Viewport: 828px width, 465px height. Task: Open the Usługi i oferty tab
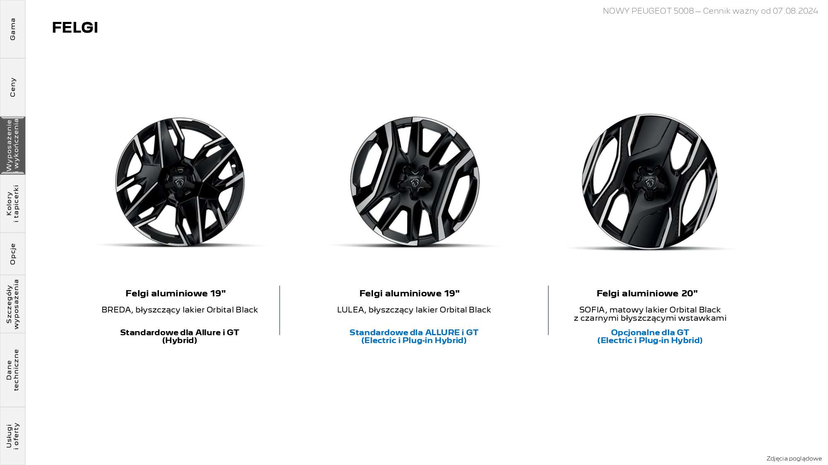(12, 436)
